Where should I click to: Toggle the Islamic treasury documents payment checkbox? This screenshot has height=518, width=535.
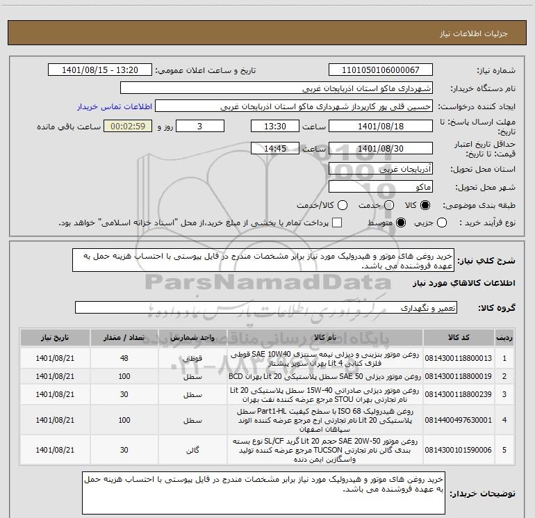[x=337, y=222]
